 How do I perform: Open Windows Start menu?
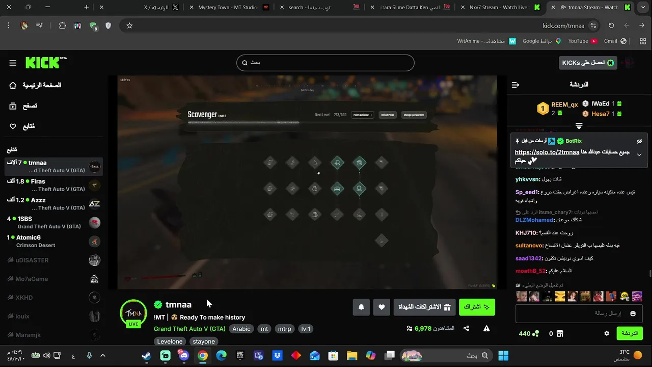[x=503, y=356]
